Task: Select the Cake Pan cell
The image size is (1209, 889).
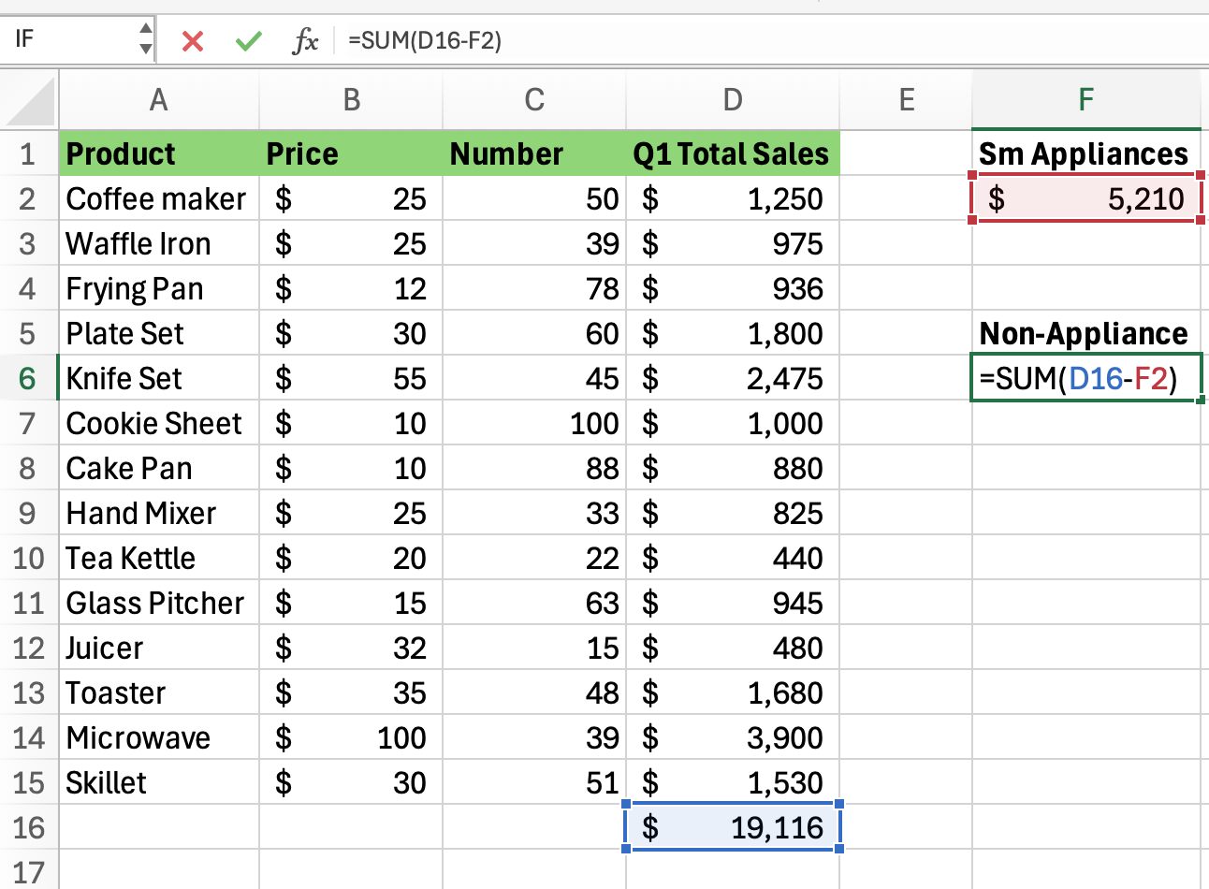Action: pyautogui.click(x=159, y=468)
